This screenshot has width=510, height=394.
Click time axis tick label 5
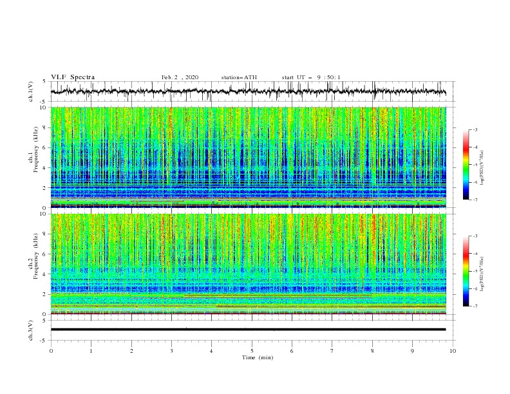click(x=252, y=351)
